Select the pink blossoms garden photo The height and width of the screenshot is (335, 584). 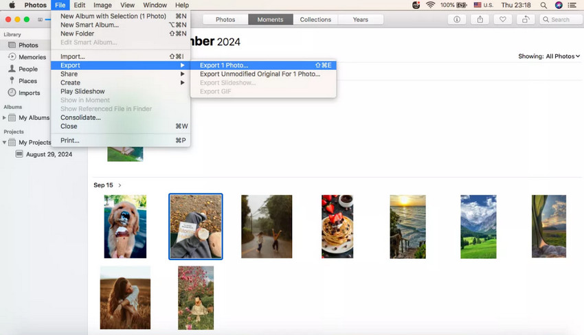point(196,297)
